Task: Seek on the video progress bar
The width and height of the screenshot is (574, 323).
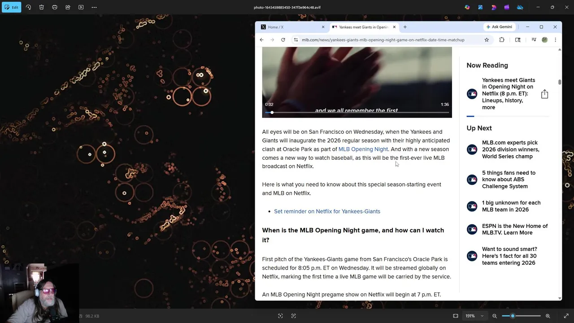Action: (x=357, y=113)
